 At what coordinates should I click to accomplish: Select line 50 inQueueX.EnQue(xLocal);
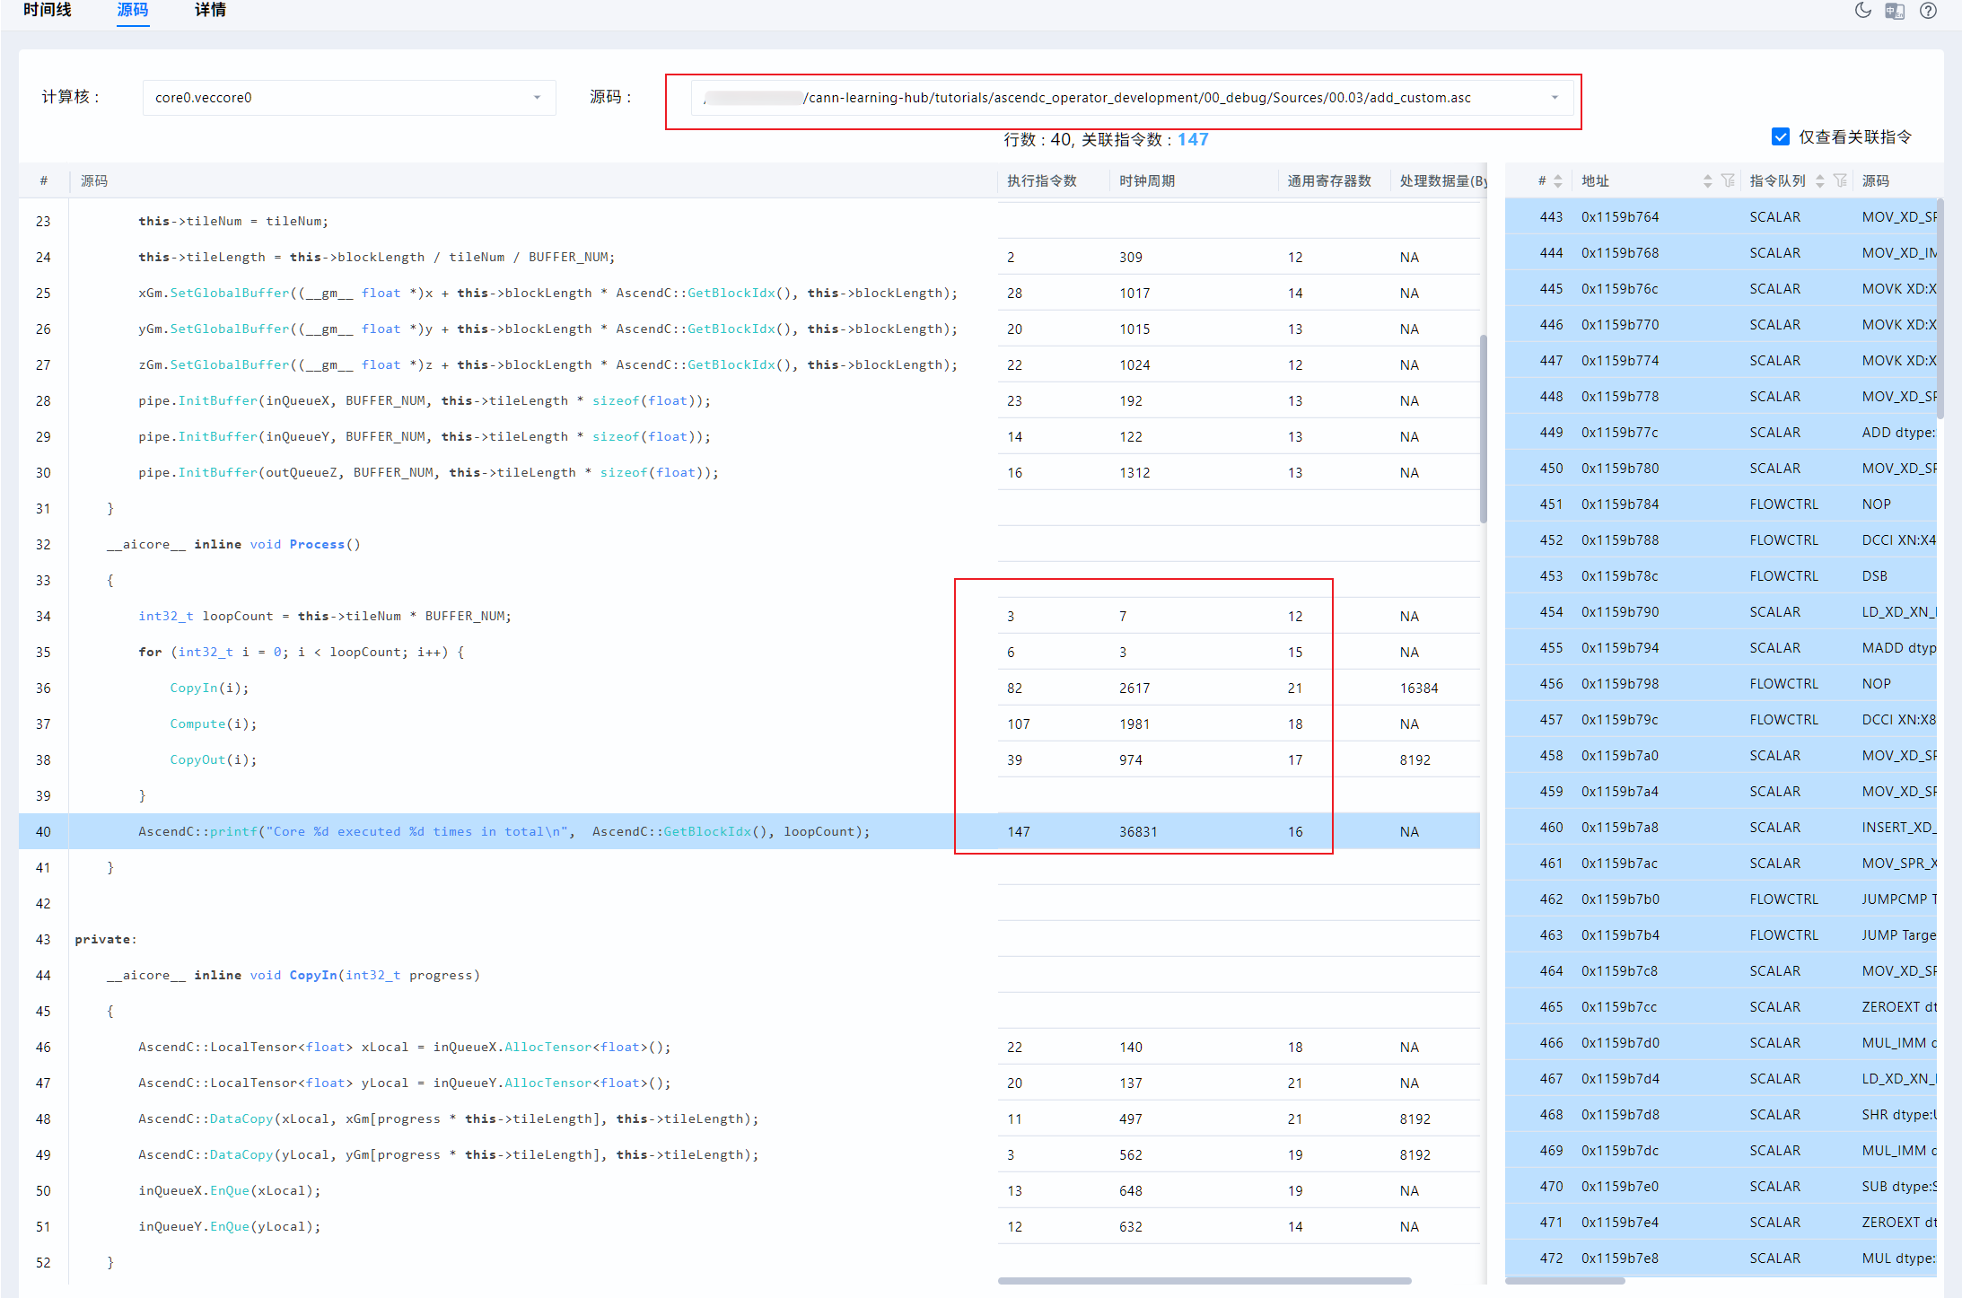(749, 1190)
